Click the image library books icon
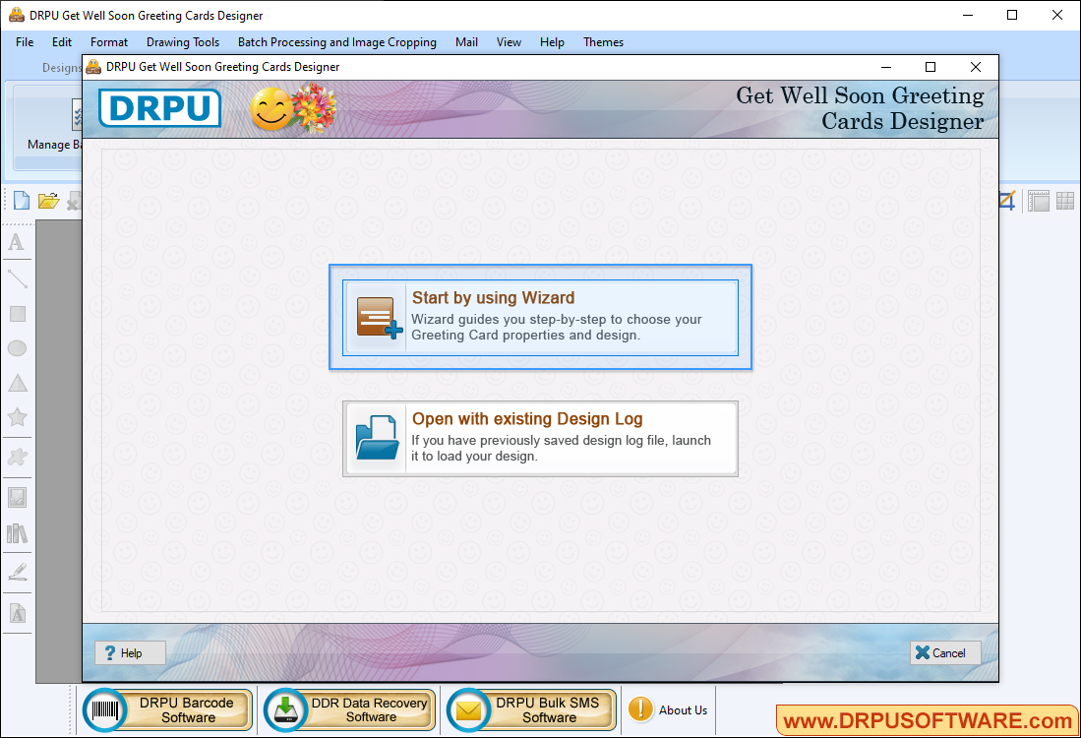 click(17, 533)
